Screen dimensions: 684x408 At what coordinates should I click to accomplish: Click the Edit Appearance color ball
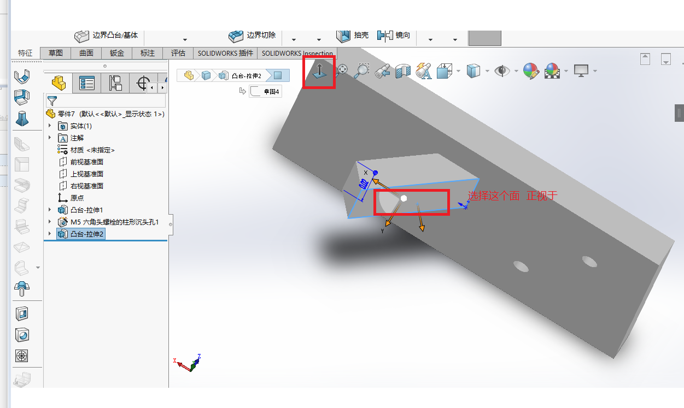coord(531,70)
